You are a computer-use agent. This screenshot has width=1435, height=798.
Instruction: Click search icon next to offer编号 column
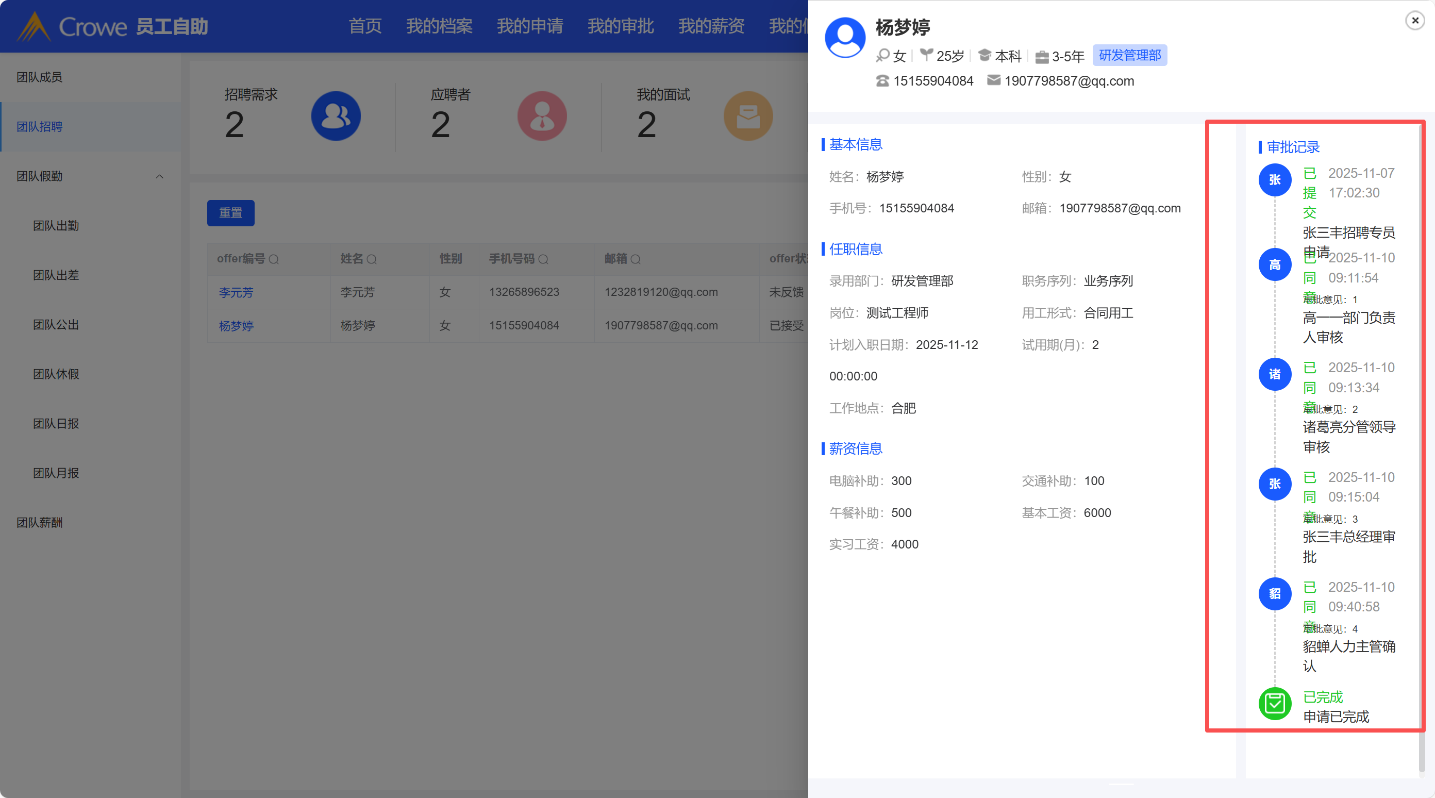coord(274,259)
